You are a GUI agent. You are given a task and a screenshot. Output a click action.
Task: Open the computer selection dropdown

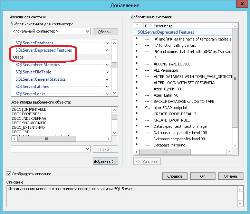pos(87,32)
